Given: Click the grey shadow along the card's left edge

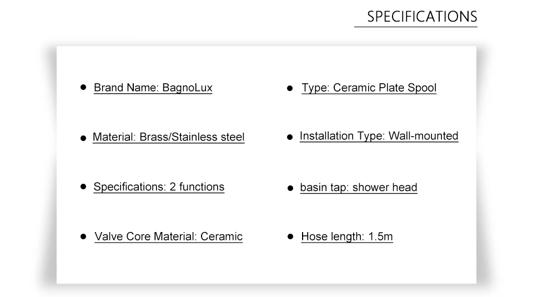Looking at the screenshot, I should pyautogui.click(x=50, y=167).
